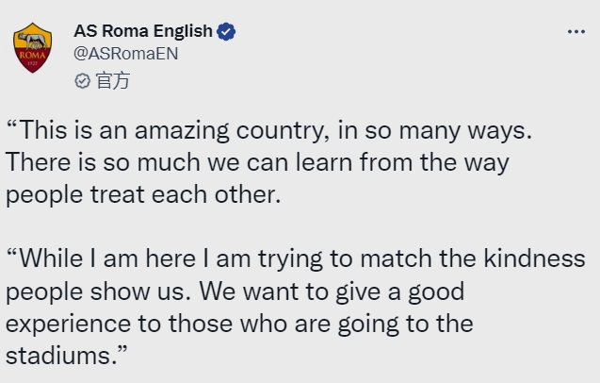Image resolution: width=600 pixels, height=383 pixels.
Task: Click the word kindness in the tweet
Action: coord(535,258)
